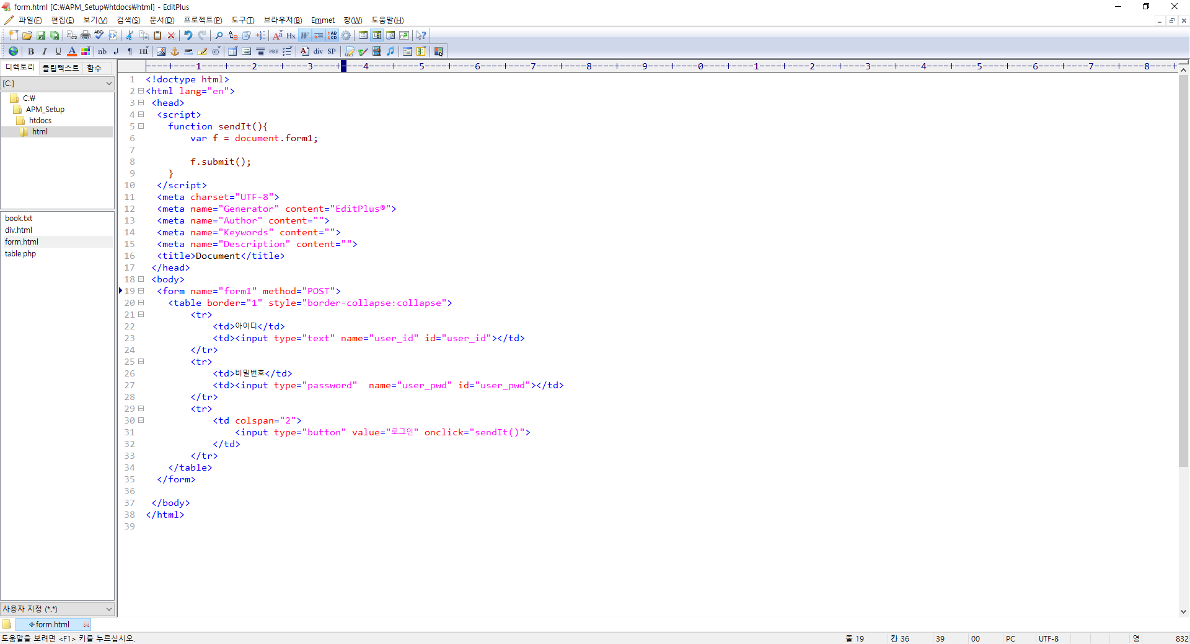1190x644 pixels.
Task: Open the Emmet menu
Action: click(323, 20)
